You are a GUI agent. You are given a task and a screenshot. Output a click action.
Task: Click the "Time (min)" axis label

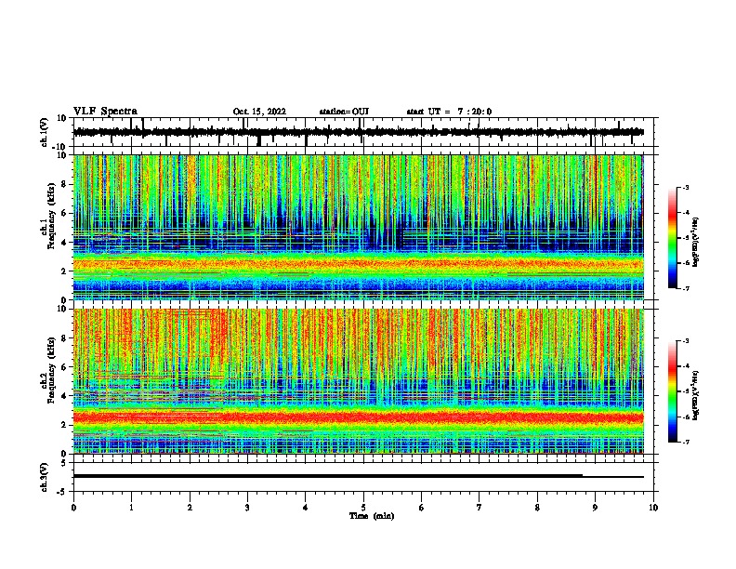[372, 516]
